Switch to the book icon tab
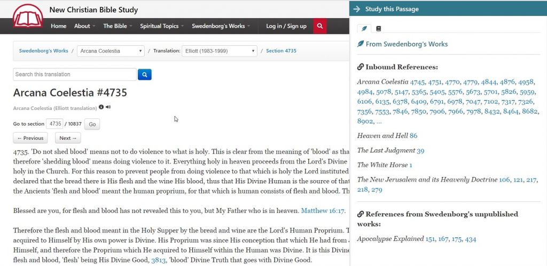Viewport: 547px width, 266px height. point(379,28)
